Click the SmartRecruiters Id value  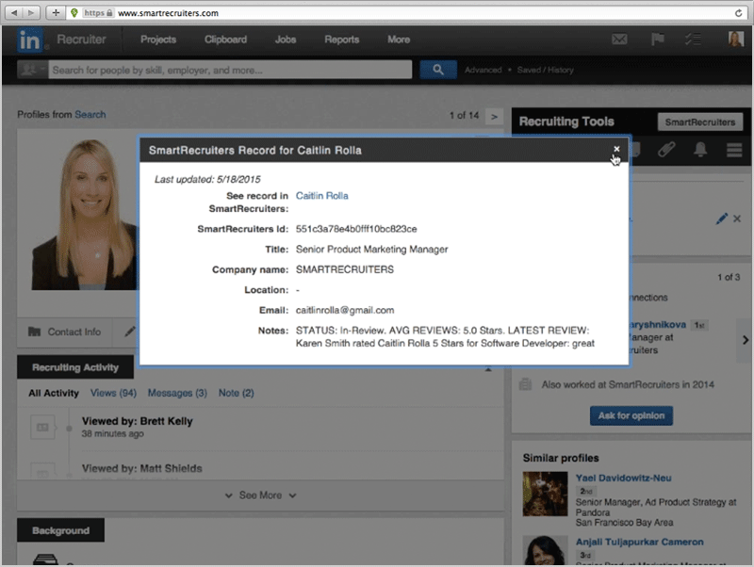click(x=356, y=229)
